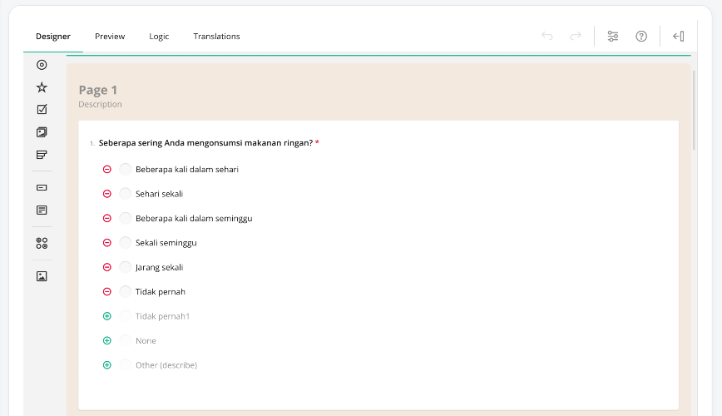Open survey settings icon
Image resolution: width=722 pixels, height=416 pixels.
613,36
